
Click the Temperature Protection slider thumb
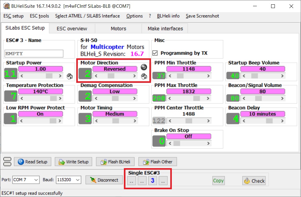[x=53, y=98]
